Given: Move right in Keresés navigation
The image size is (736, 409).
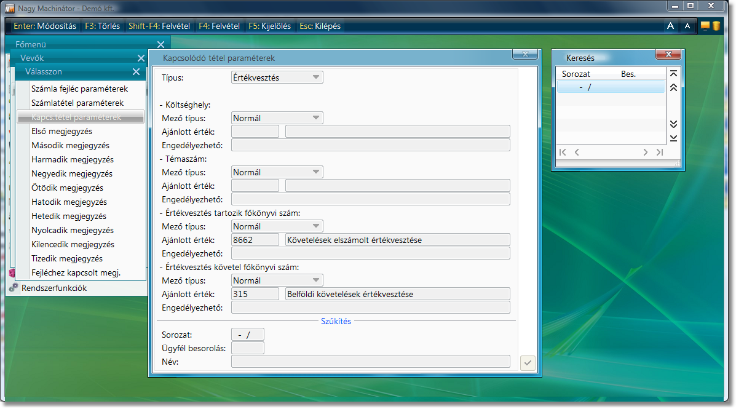Looking at the screenshot, I should pos(646,152).
